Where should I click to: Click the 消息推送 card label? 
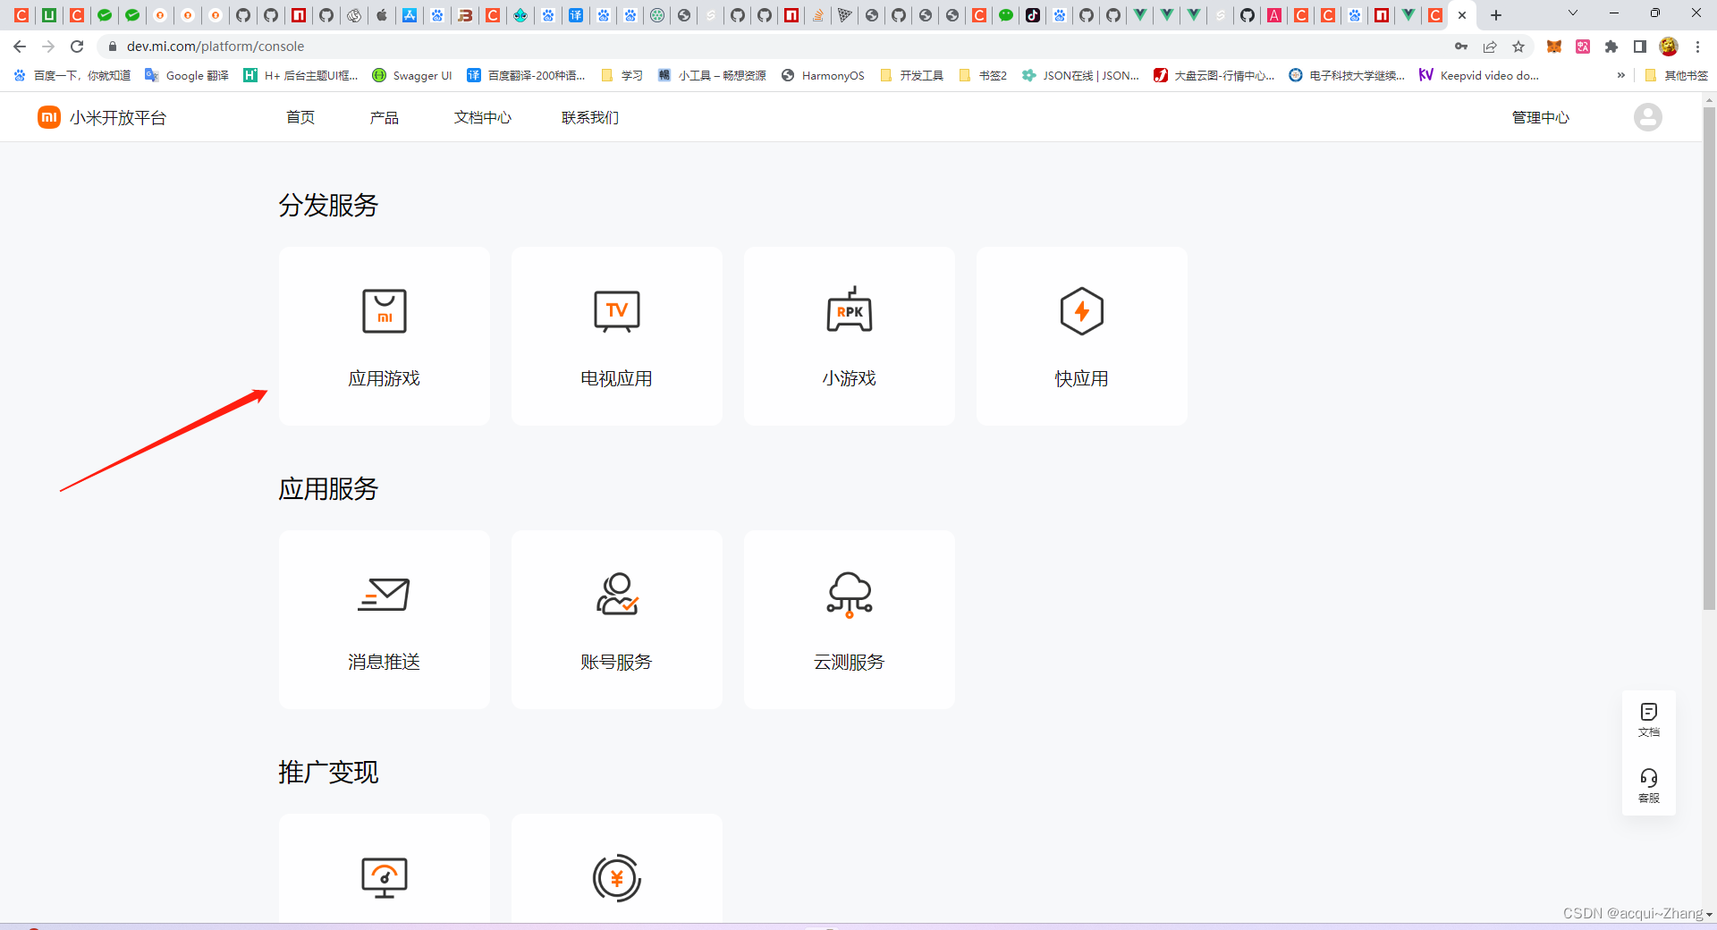(x=385, y=662)
